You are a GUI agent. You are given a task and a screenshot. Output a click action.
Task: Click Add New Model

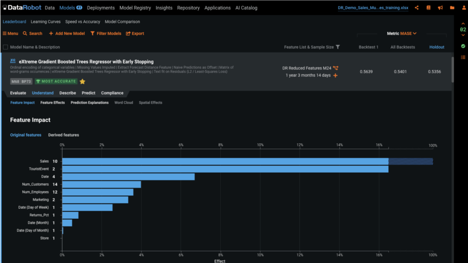(67, 33)
